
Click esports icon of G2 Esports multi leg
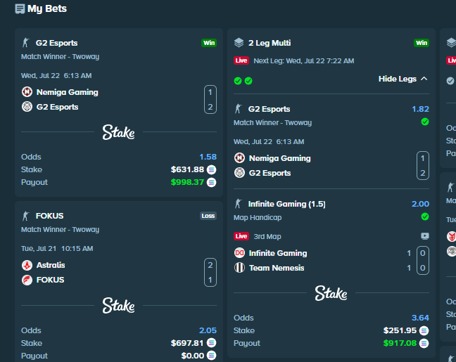coord(238,109)
